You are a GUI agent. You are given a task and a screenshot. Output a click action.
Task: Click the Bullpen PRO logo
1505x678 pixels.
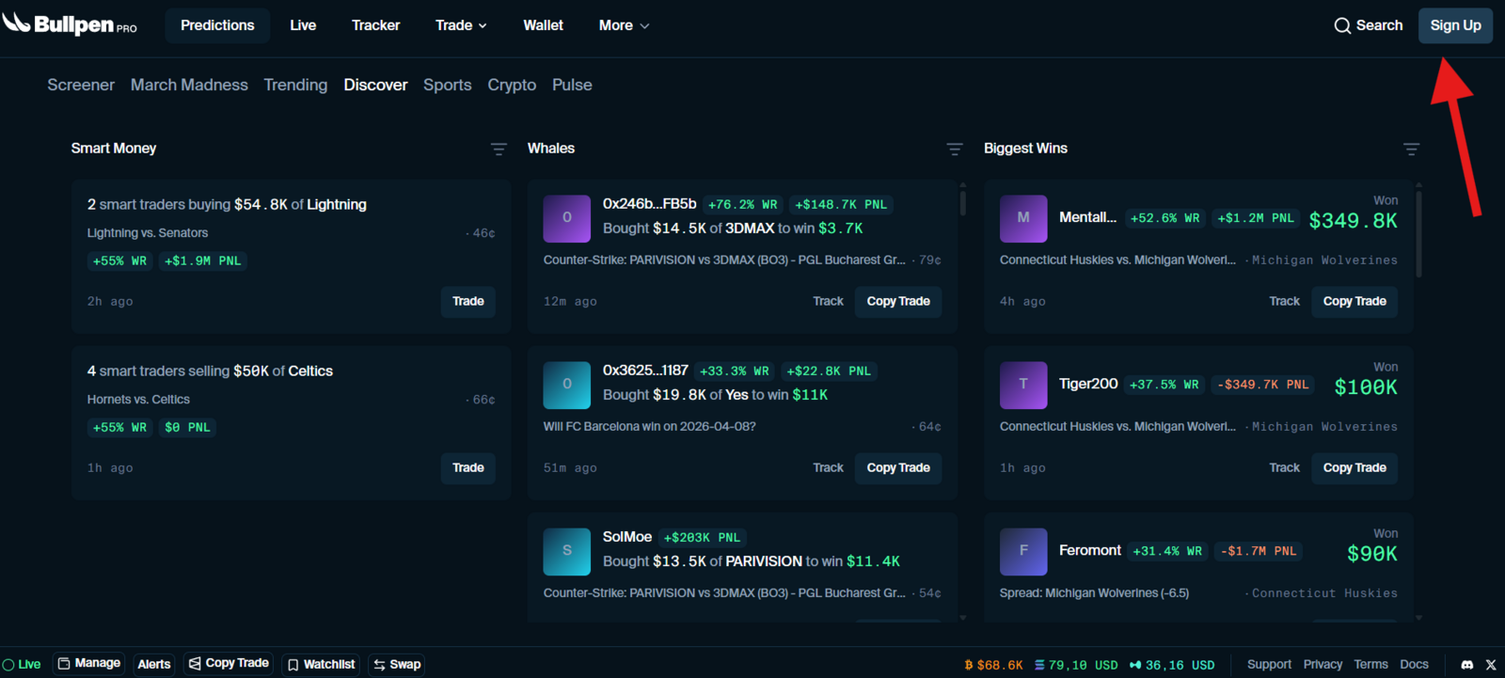[70, 24]
